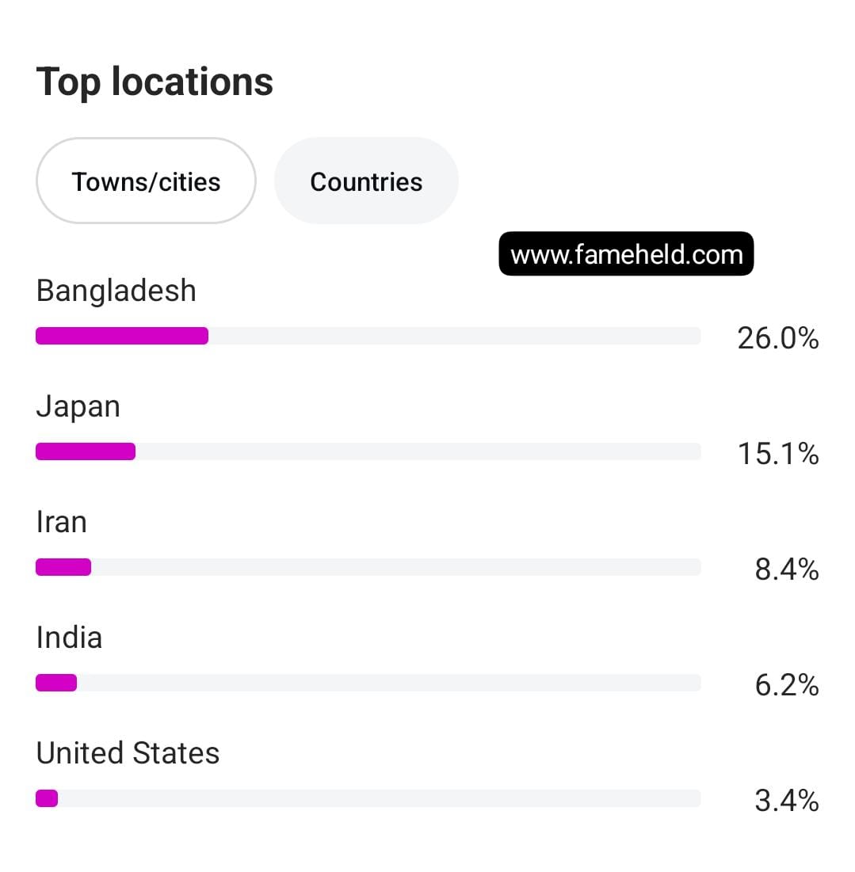This screenshot has width=855, height=872.
Task: Click the magenta fill of Iran bar
Action: pyautogui.click(x=63, y=567)
